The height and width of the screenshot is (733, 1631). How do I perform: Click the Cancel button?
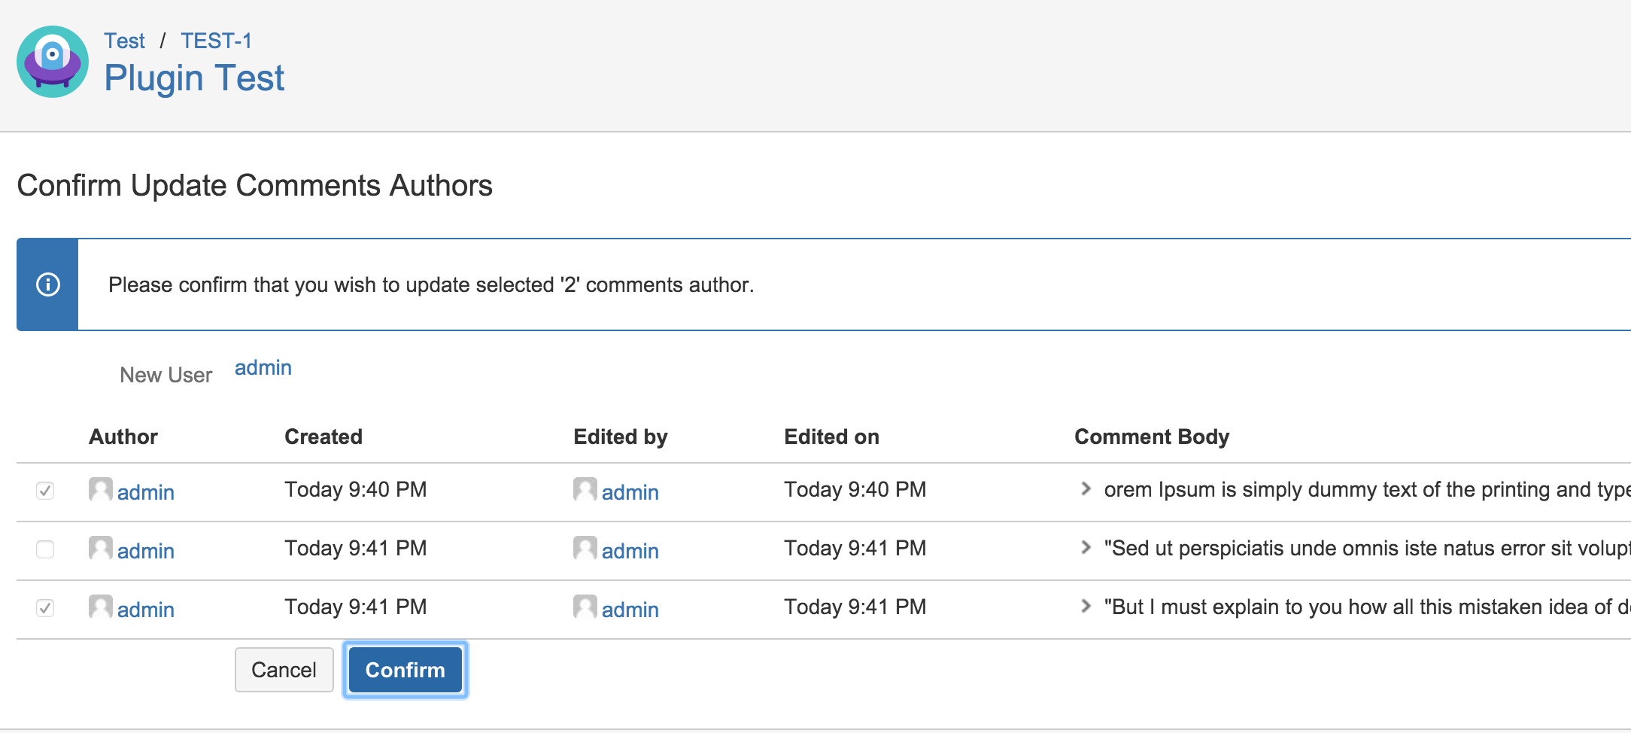284,670
